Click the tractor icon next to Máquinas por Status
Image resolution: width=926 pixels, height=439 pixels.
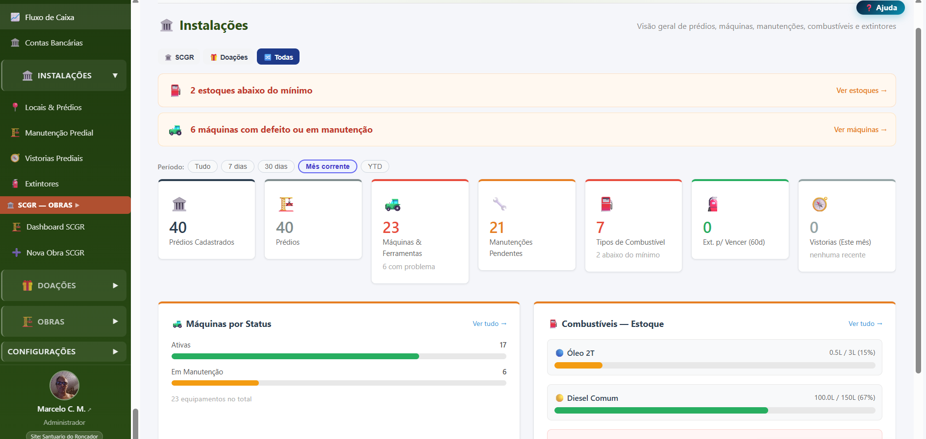[x=177, y=324]
